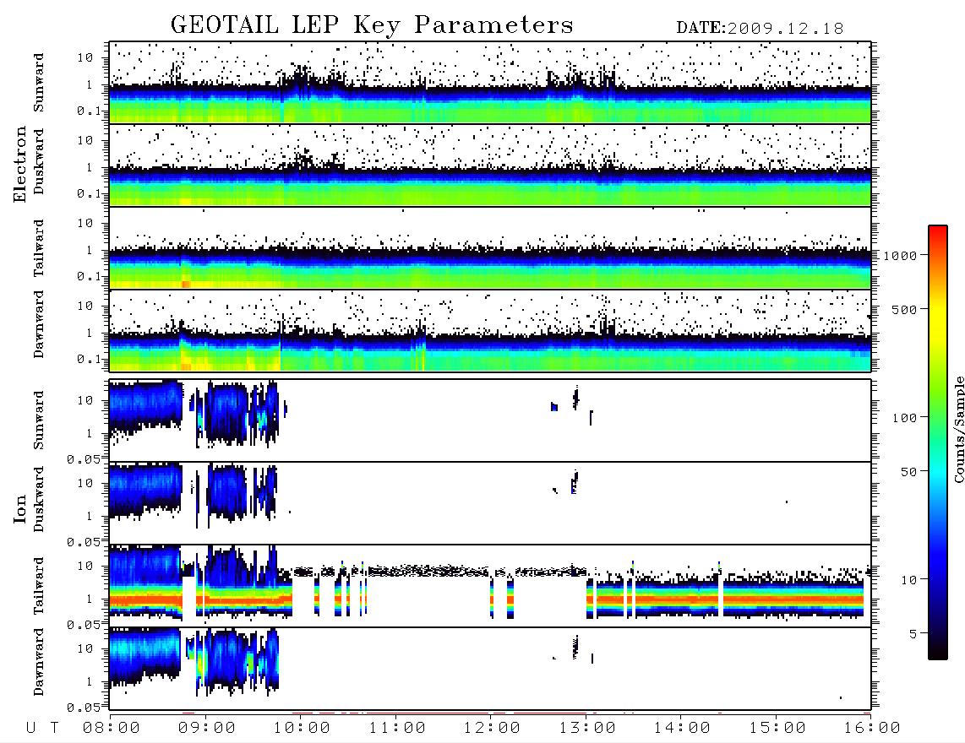
Task: Click the Ion Dawnward spectrogram panel
Action: [490, 669]
